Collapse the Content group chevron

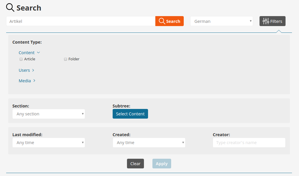click(x=38, y=52)
